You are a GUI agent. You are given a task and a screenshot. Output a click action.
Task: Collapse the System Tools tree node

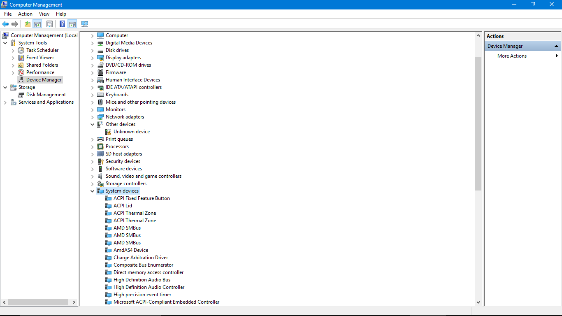click(5, 43)
